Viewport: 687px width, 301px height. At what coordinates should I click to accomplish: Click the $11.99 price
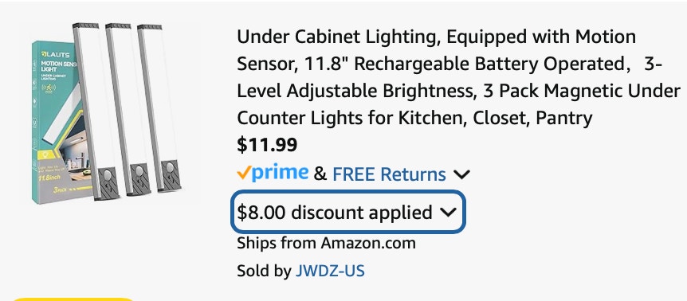[x=267, y=145]
